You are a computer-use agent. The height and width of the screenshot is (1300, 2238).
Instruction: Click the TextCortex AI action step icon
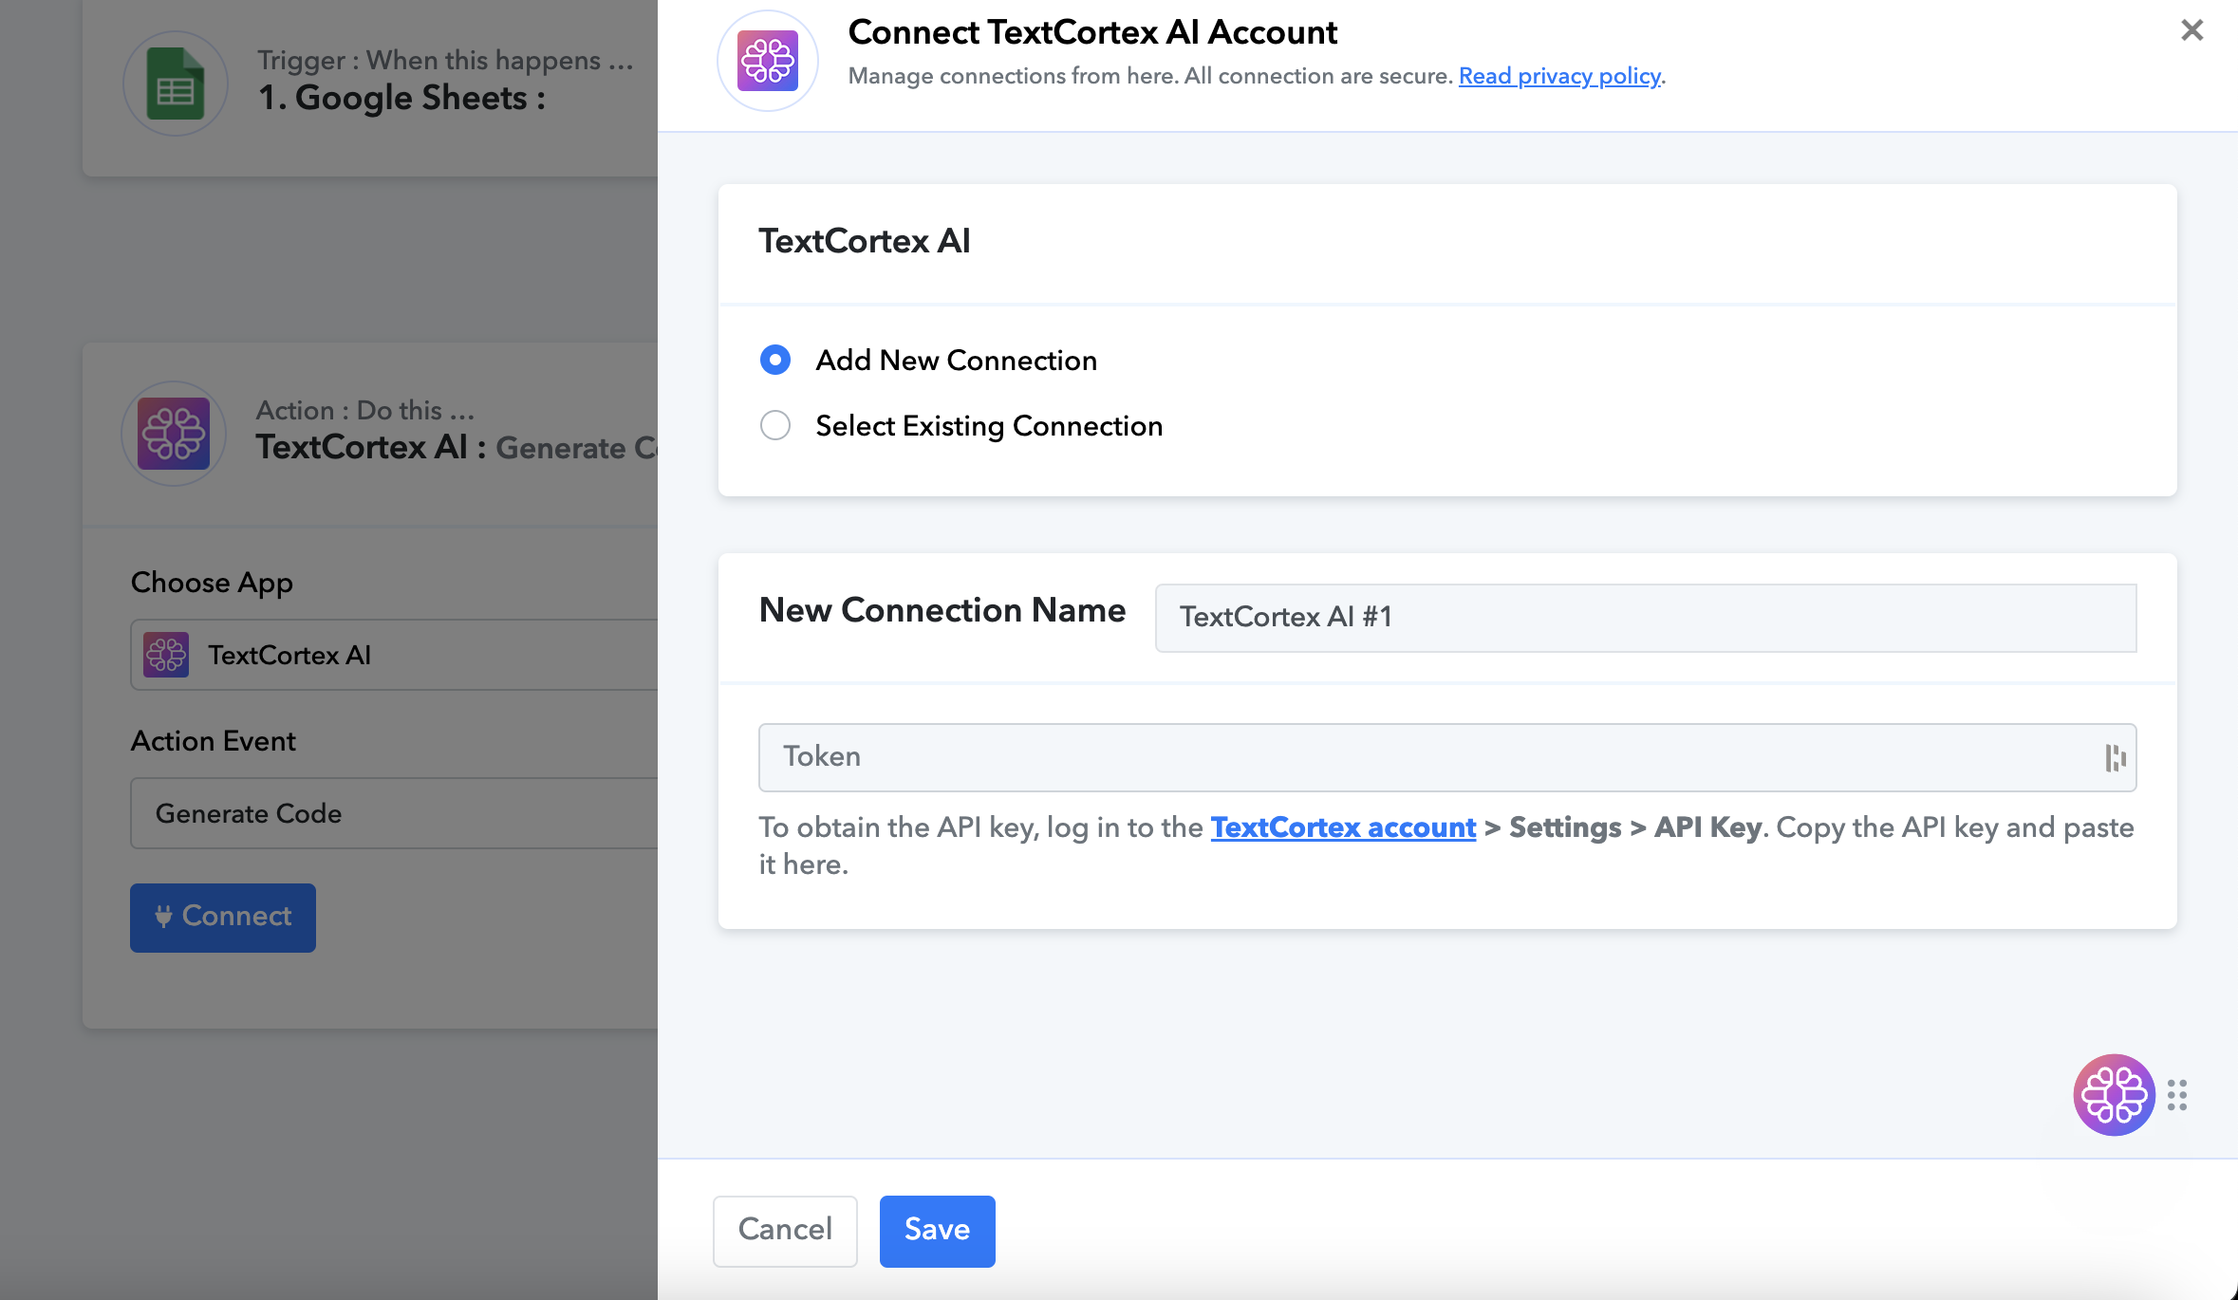tap(174, 434)
